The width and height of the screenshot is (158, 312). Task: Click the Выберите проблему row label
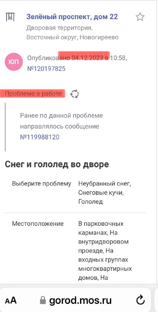click(x=42, y=184)
